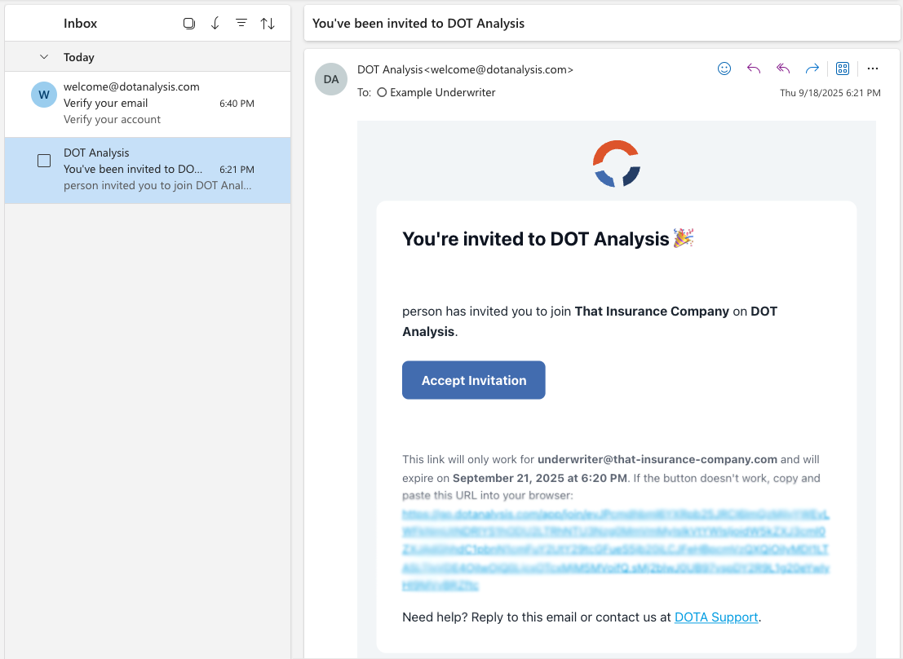Reply to the DOT Analysis email
Viewport: 903px width, 659px height.
(753, 69)
